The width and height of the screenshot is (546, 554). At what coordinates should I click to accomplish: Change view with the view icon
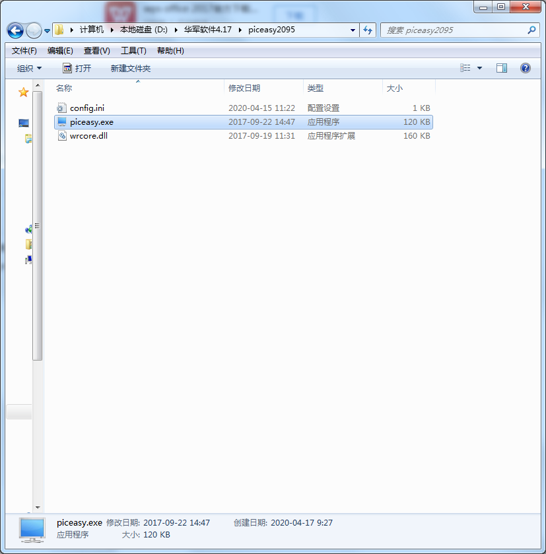pos(465,68)
